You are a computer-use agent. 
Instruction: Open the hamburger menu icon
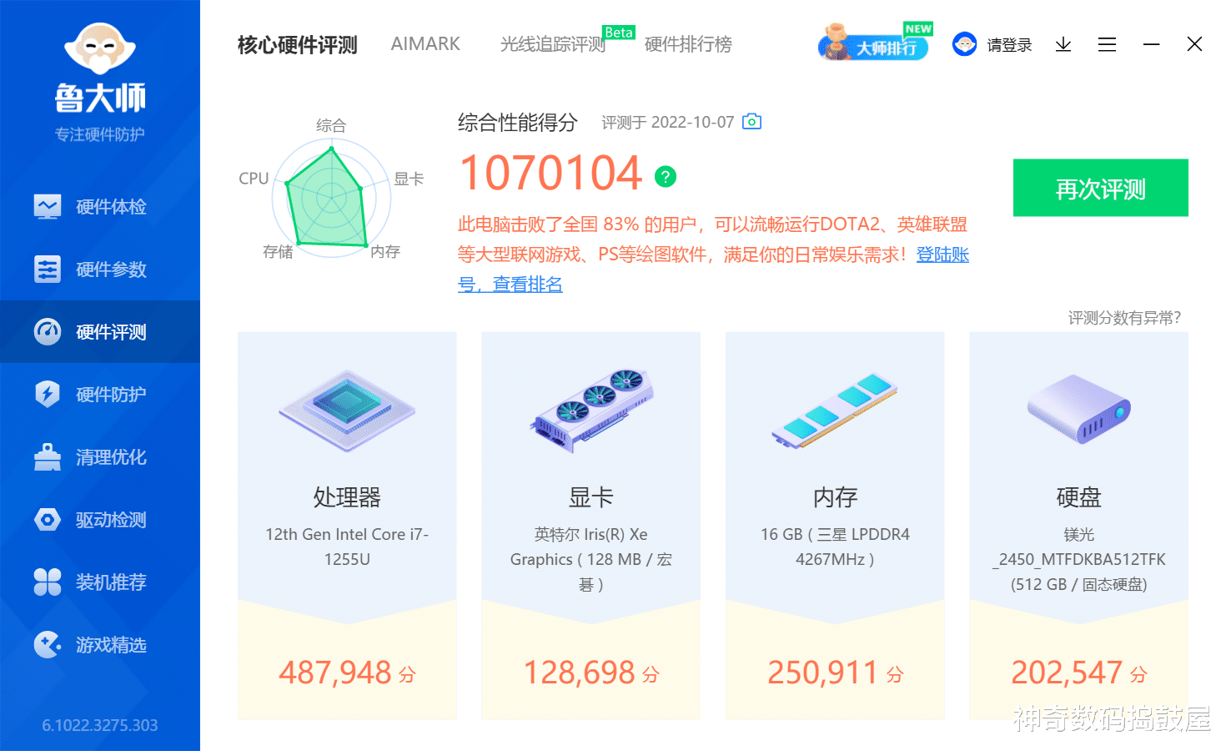point(1107,45)
